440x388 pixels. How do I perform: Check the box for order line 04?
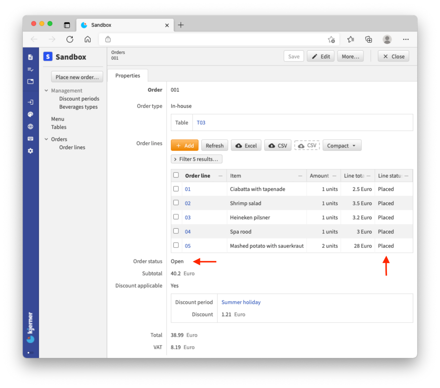[176, 231]
